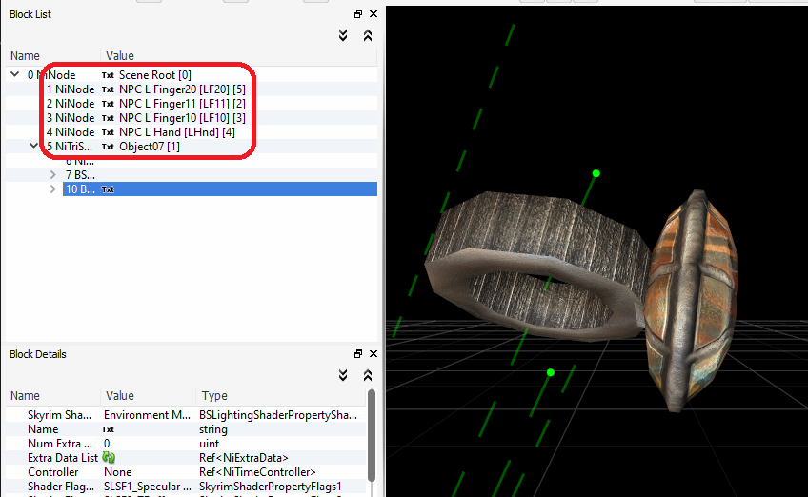Click the Extra Data List refresh icon

(x=109, y=457)
